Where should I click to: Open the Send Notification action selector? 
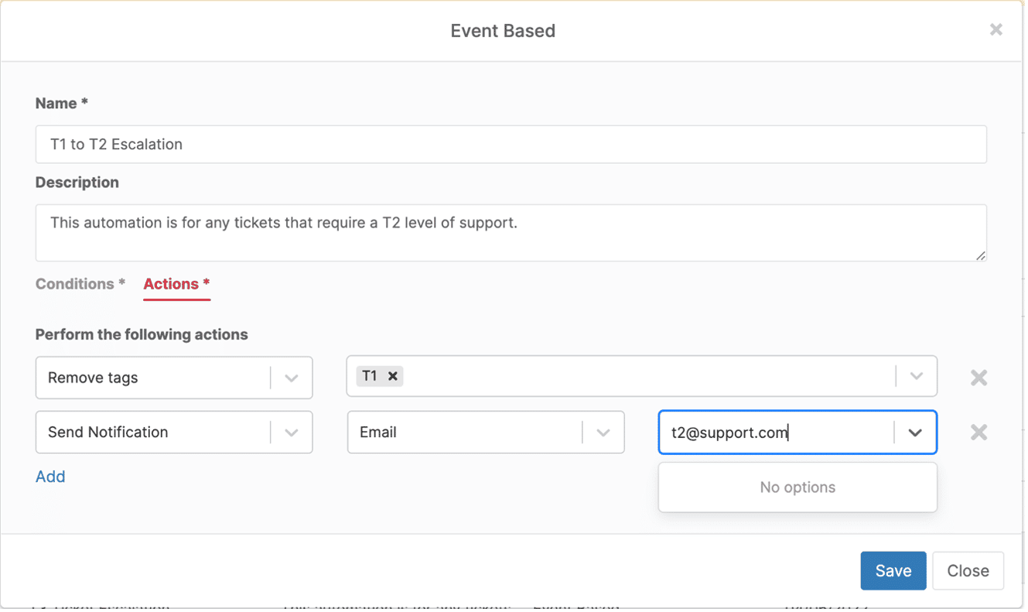155,432
